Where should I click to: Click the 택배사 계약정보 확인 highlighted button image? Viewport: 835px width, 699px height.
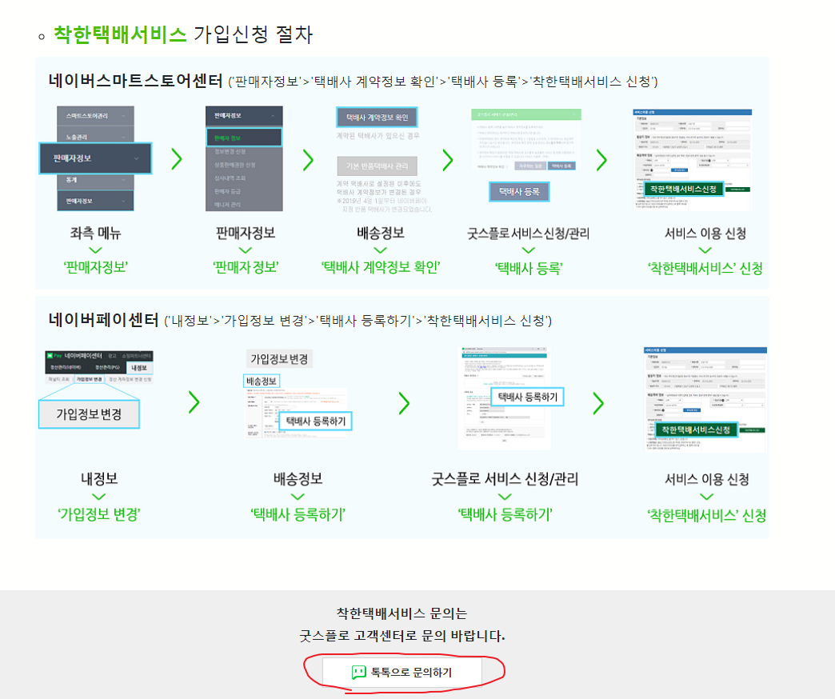click(x=377, y=117)
